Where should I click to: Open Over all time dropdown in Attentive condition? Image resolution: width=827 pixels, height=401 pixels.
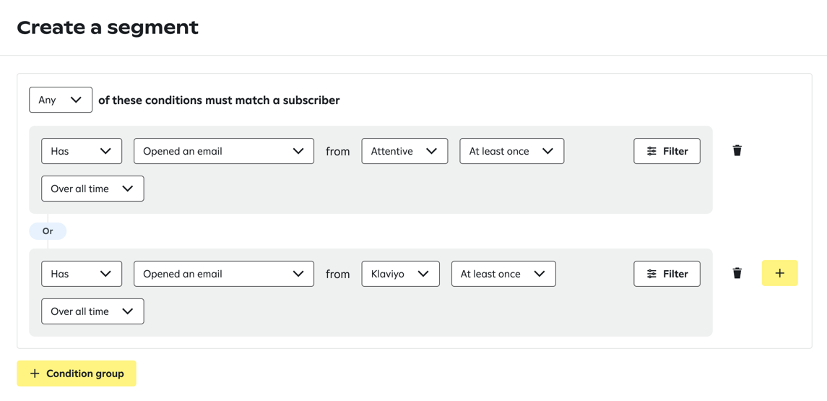click(x=92, y=189)
